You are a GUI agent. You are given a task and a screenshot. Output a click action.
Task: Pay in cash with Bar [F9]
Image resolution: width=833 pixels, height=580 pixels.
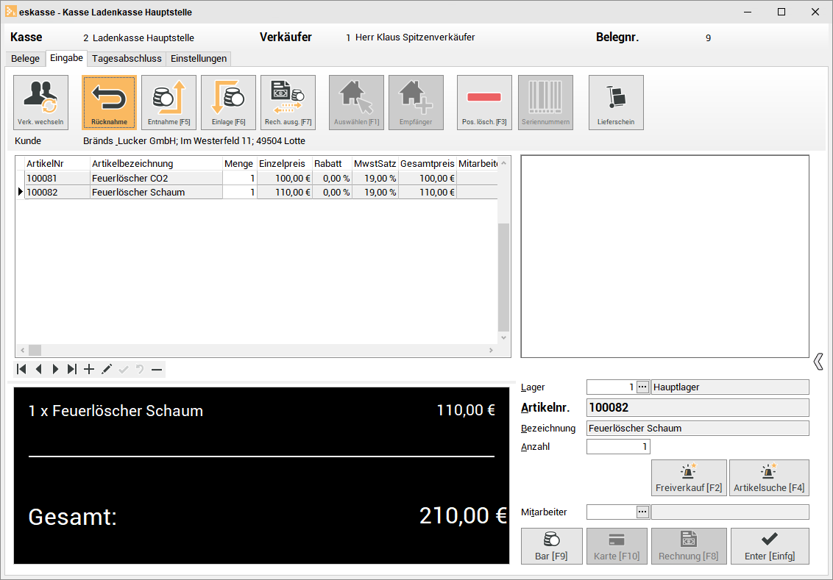click(551, 546)
